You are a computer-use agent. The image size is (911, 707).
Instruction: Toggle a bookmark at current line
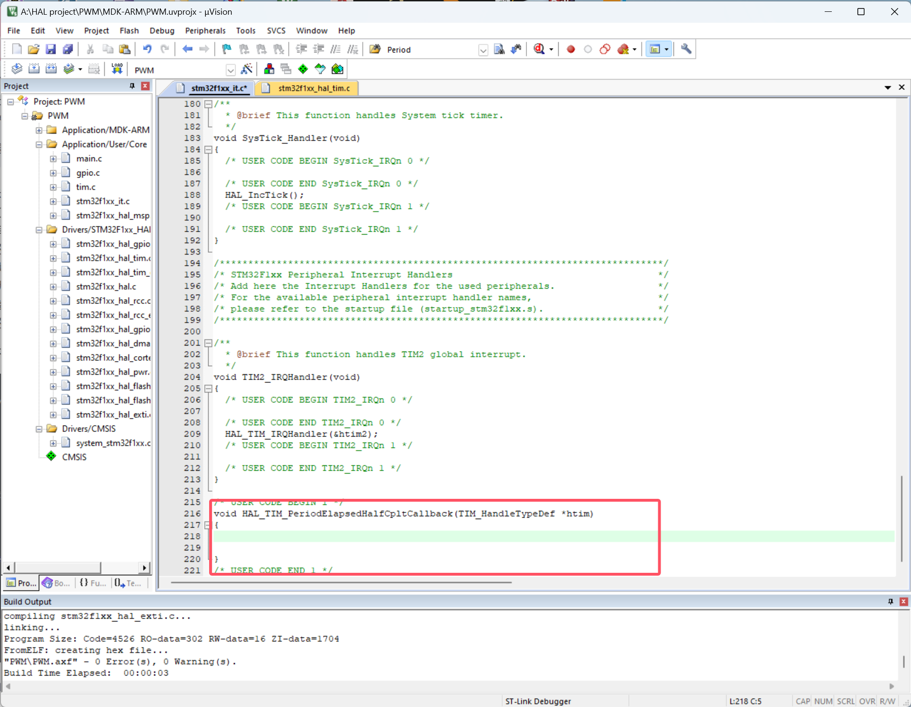click(x=226, y=49)
